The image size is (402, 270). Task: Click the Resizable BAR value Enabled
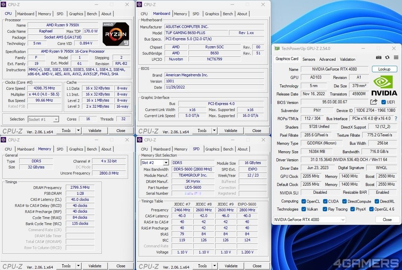(x=382, y=192)
